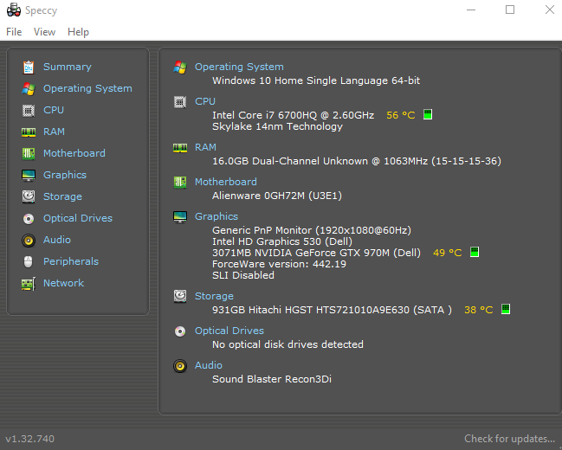562x450 pixels.
Task: Select Network in the sidebar
Action: (x=63, y=283)
